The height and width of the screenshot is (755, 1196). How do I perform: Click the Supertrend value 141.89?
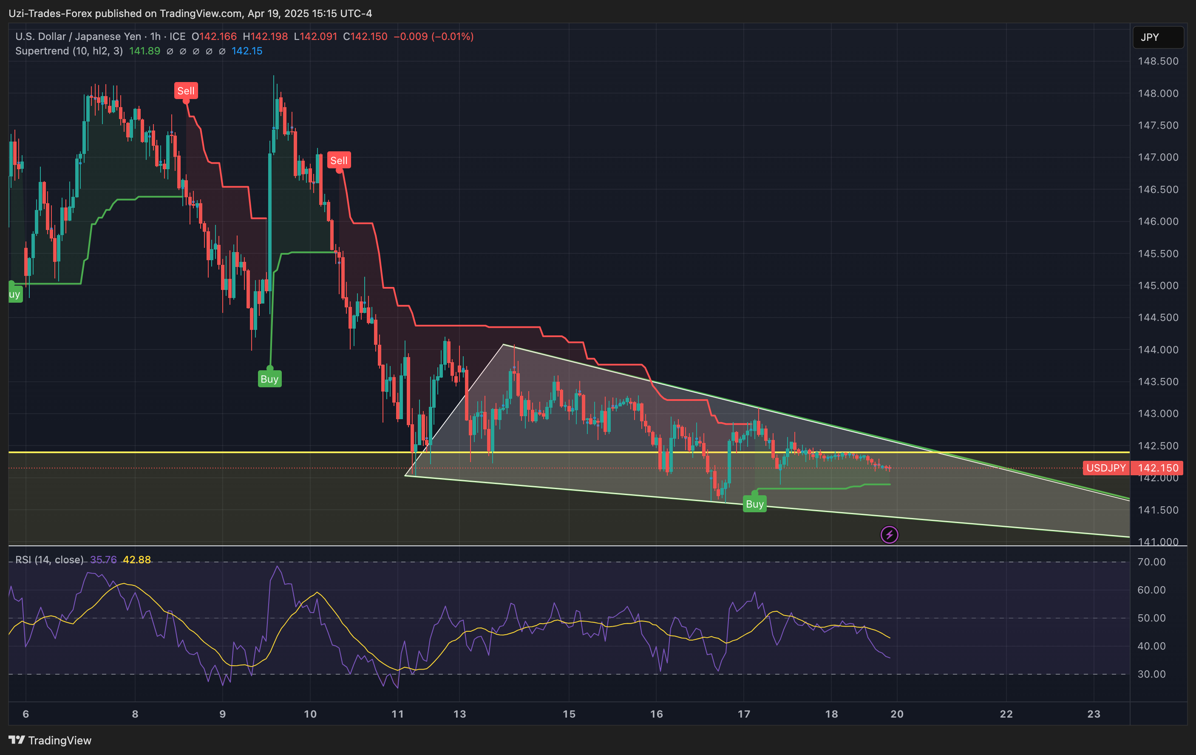coord(145,51)
